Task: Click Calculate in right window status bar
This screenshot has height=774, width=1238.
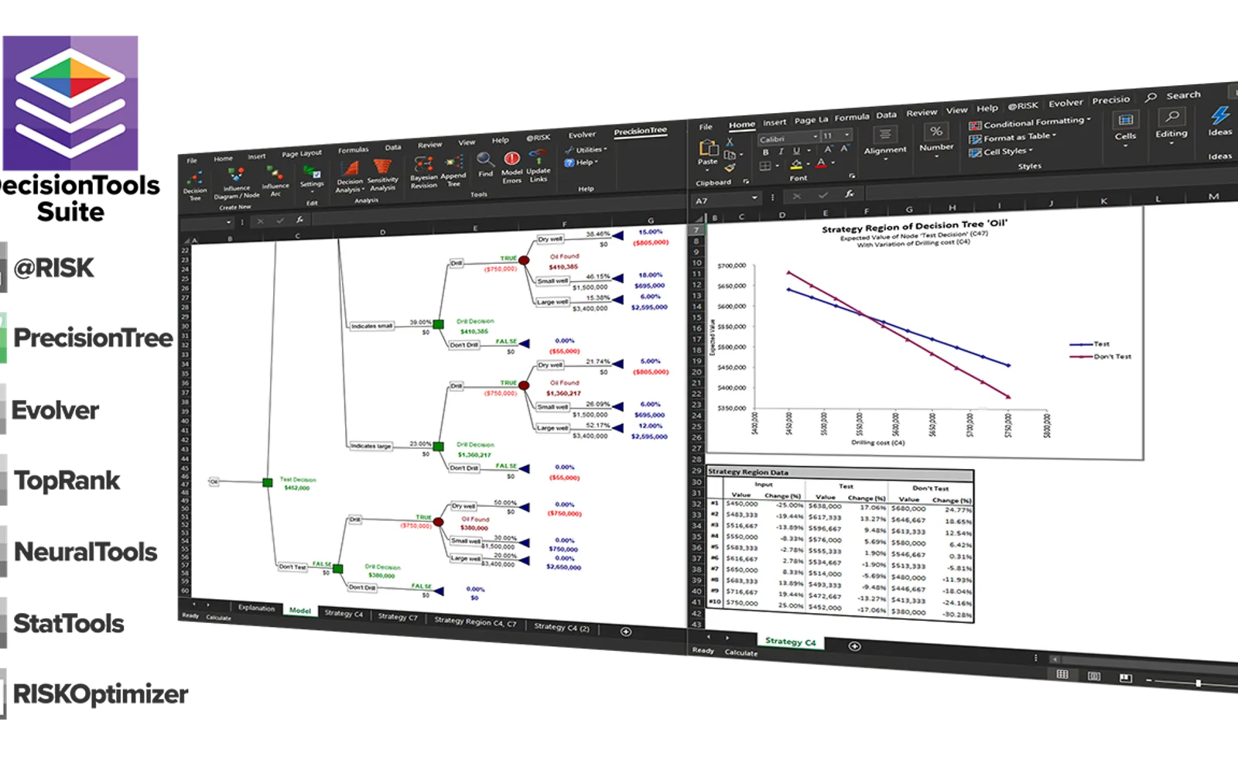Action: coord(741,652)
